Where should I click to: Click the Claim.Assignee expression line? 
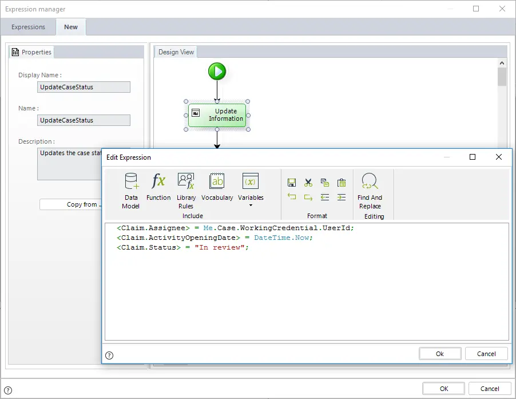tap(235, 228)
